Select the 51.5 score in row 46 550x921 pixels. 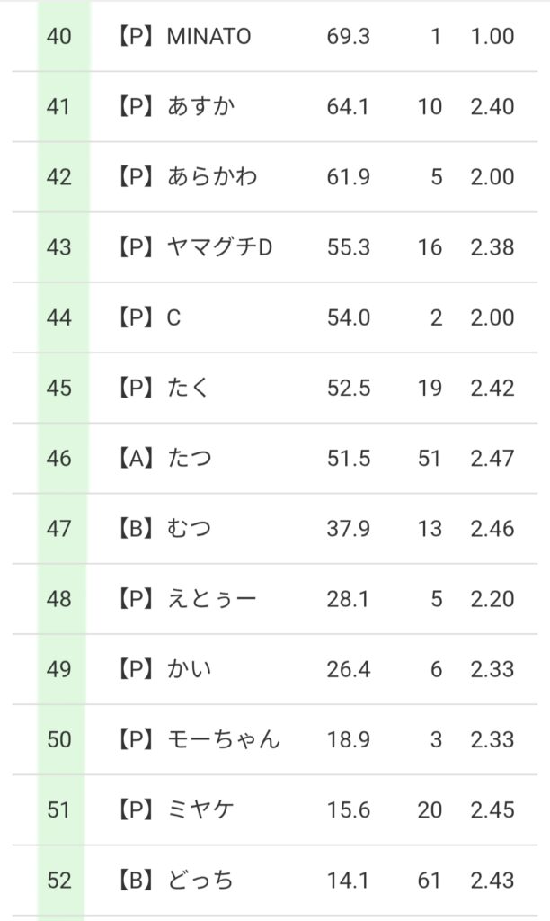click(349, 458)
